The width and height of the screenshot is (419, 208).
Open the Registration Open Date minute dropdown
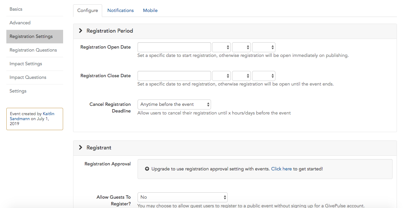241,47
